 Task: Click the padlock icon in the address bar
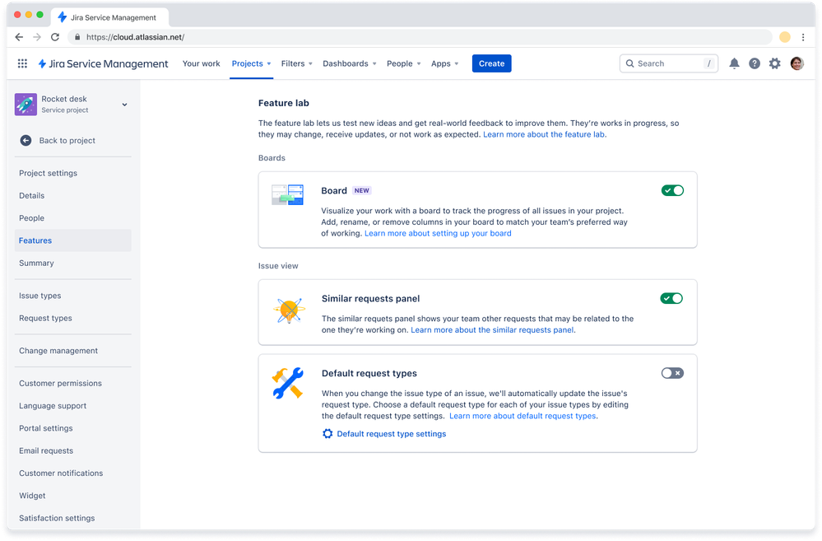pyautogui.click(x=77, y=37)
